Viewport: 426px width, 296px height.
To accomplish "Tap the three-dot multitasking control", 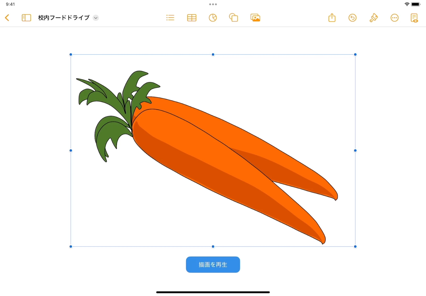I will click(x=213, y=4).
